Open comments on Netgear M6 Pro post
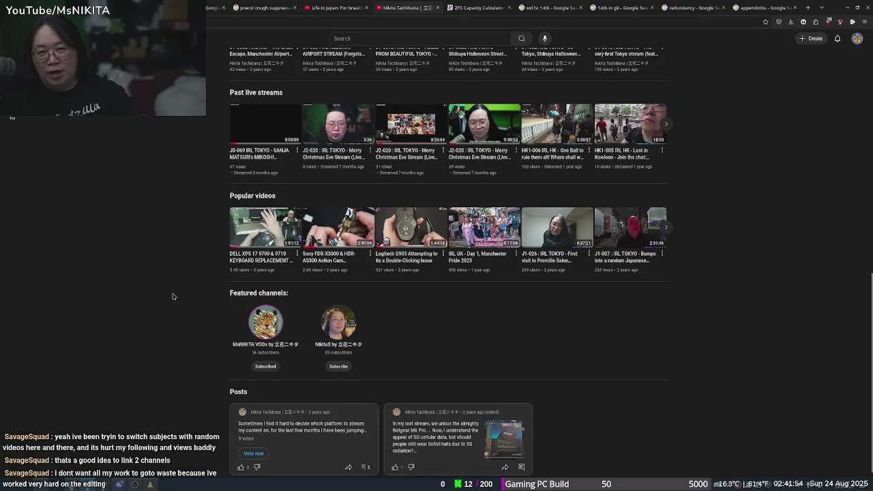This screenshot has width=873, height=491. [x=521, y=467]
